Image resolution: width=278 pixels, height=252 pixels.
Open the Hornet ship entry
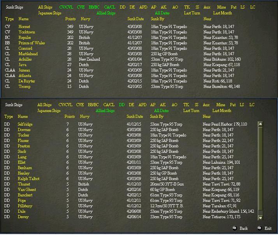pos(24,26)
